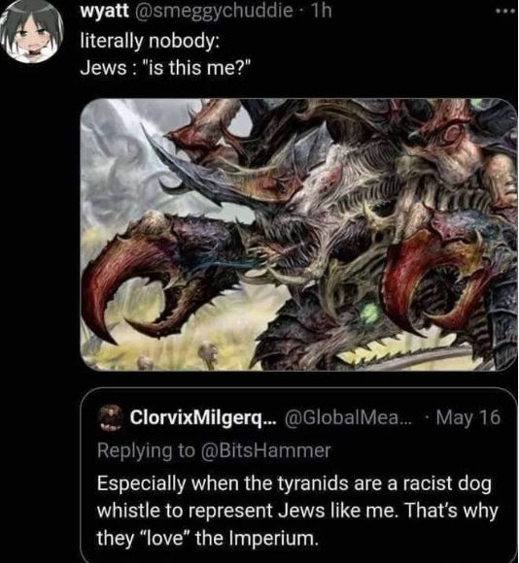Screen dimensions: 519x563
Task: Open the May 16 date of quoted tweet
Action: coord(467,417)
